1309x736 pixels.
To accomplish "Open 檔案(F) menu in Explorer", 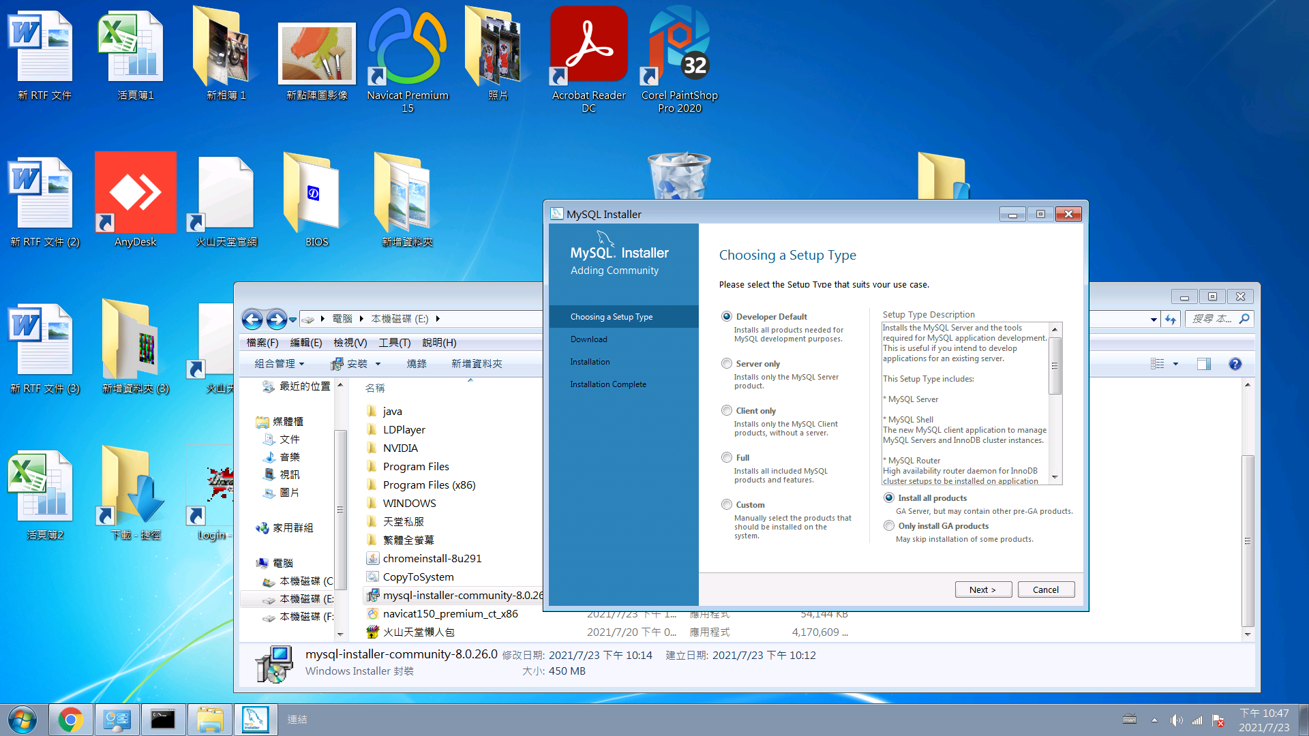I will pos(262,343).
